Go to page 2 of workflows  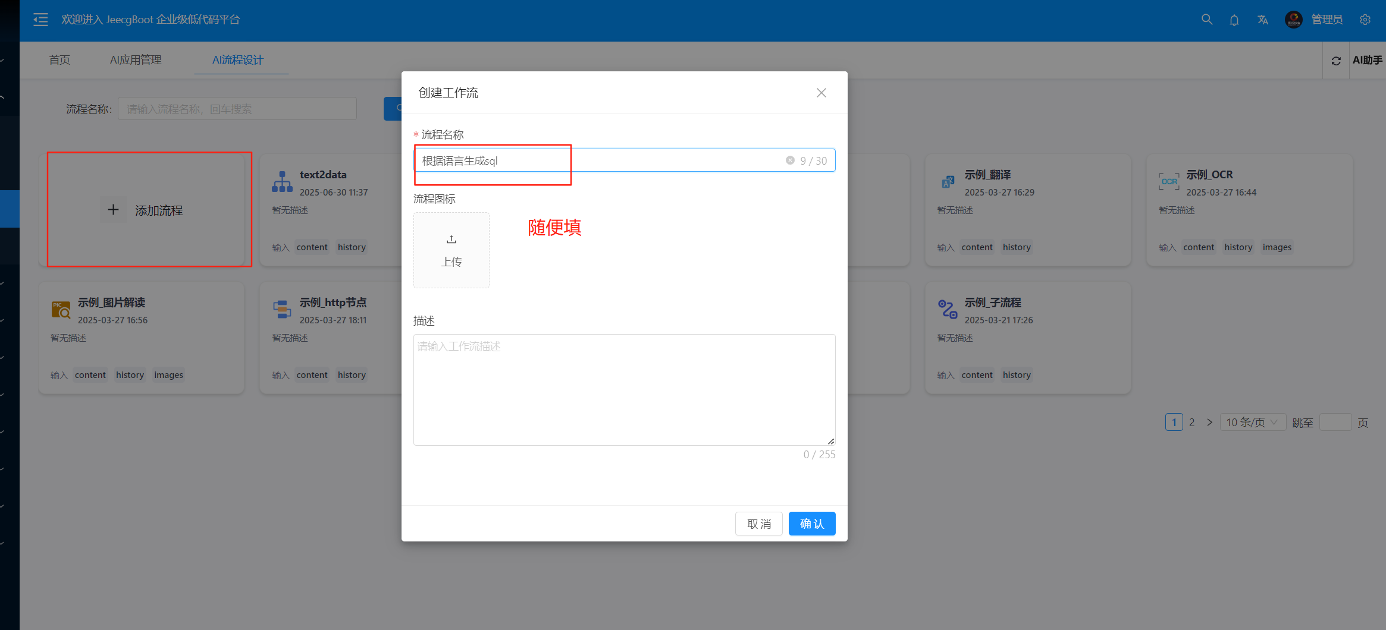click(1192, 422)
